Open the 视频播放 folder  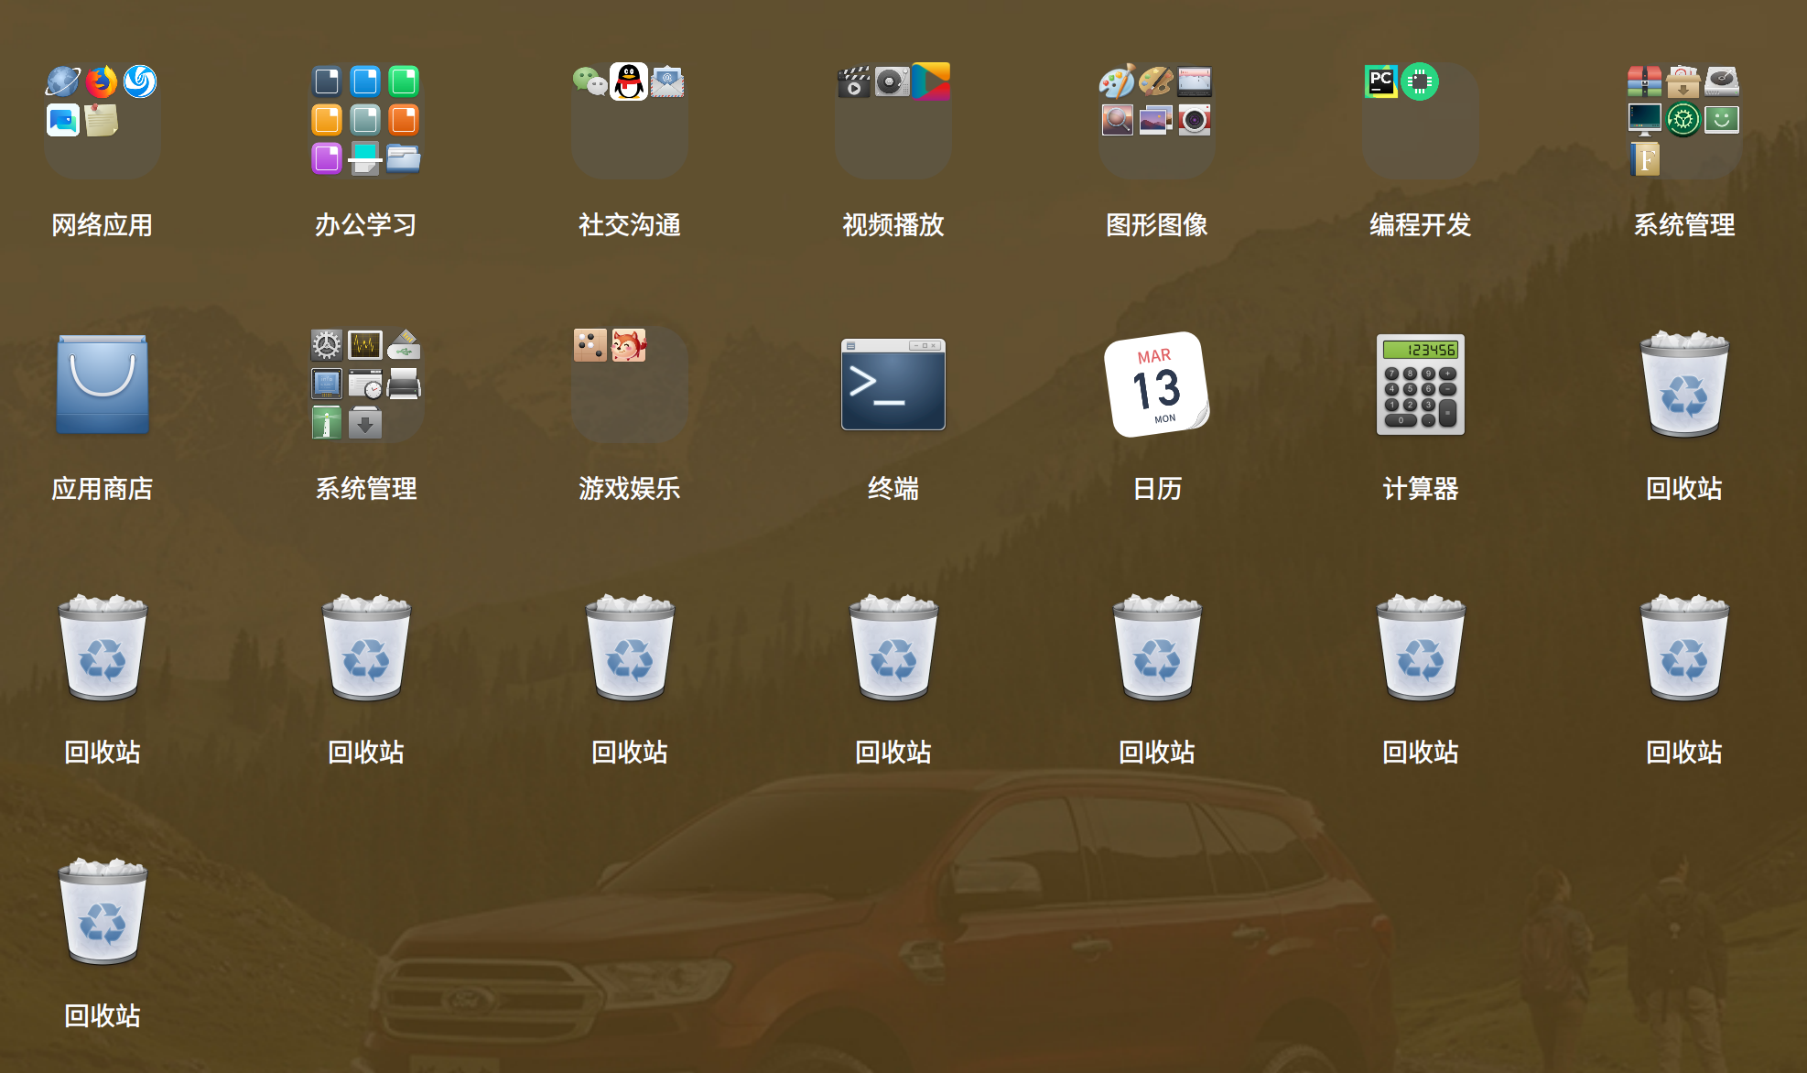pyautogui.click(x=893, y=120)
